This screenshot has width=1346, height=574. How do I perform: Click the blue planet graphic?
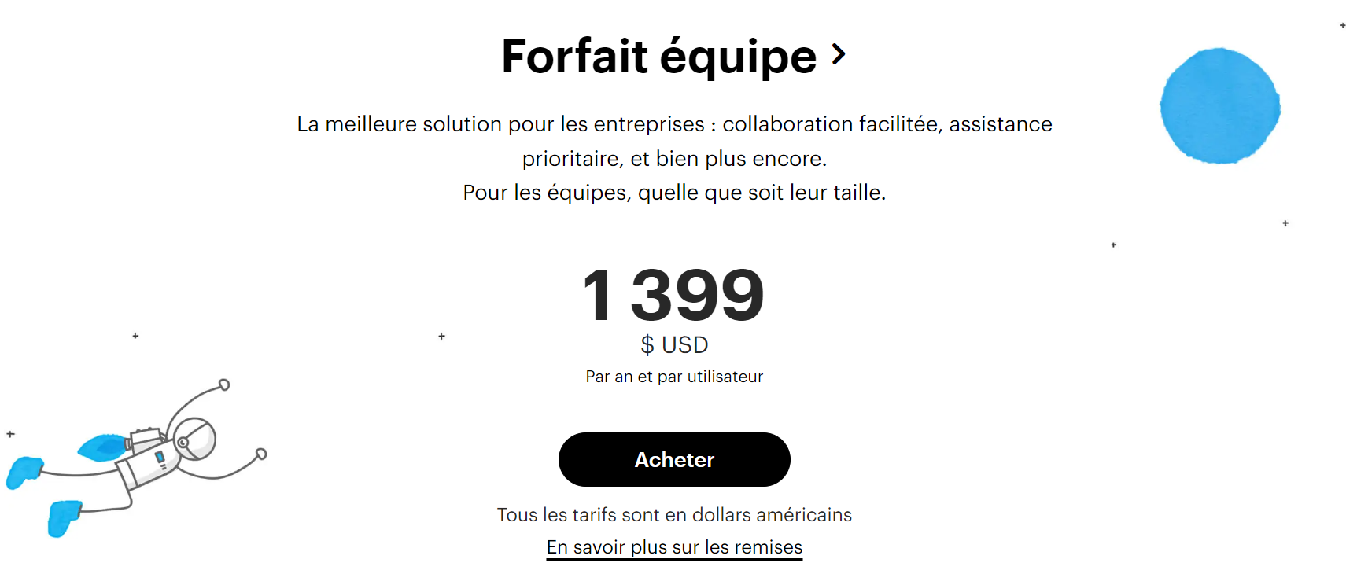coord(1219,106)
